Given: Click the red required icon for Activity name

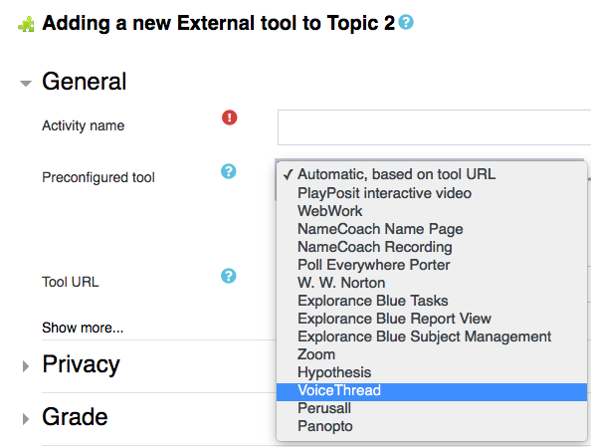Looking at the screenshot, I should [x=229, y=117].
